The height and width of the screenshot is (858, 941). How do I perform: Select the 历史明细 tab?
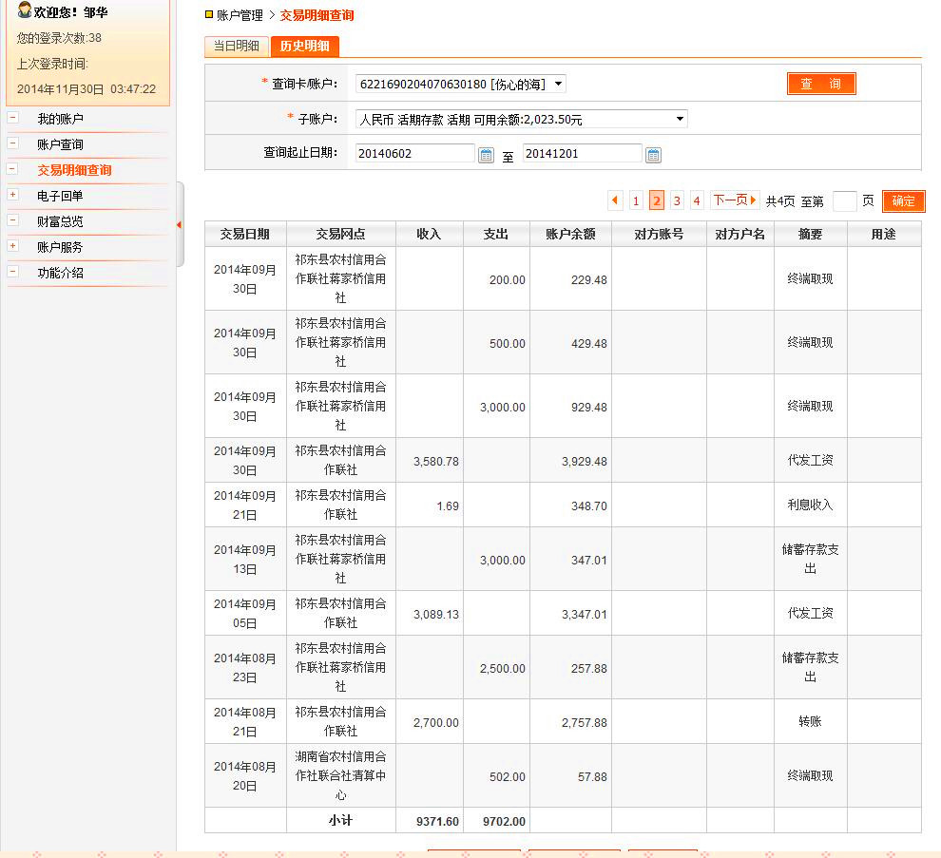[x=304, y=47]
